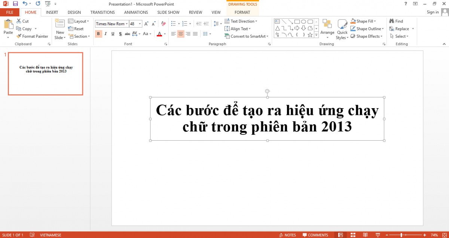Toggle text Shadow
Screen dimensions: 449x238
[120, 34]
